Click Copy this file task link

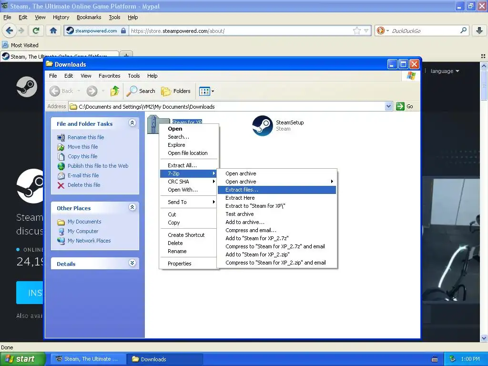point(82,156)
